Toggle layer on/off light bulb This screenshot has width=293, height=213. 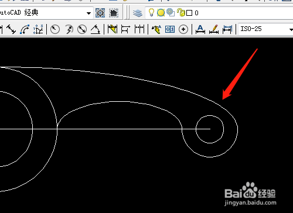151,12
